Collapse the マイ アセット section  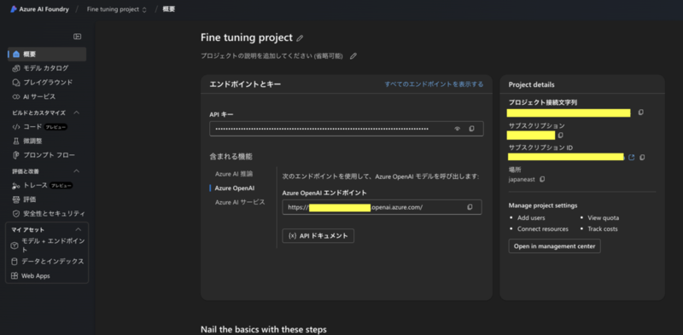(79, 229)
